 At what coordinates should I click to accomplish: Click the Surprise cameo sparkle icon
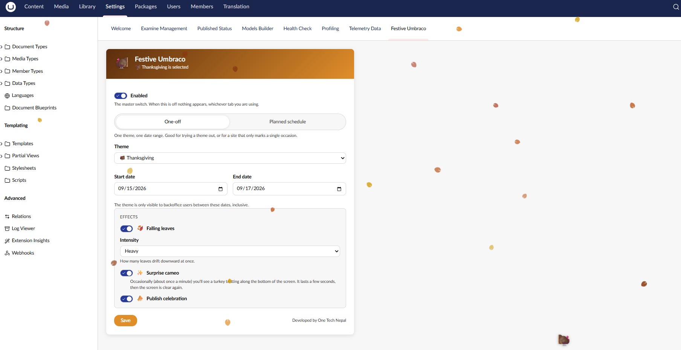(140, 273)
